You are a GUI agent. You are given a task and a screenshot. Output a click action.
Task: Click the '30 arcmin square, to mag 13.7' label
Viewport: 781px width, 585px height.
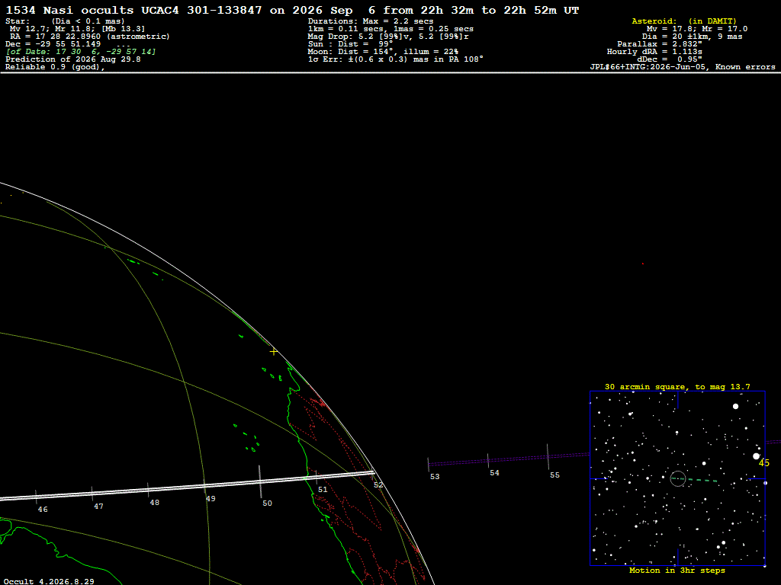pos(677,386)
